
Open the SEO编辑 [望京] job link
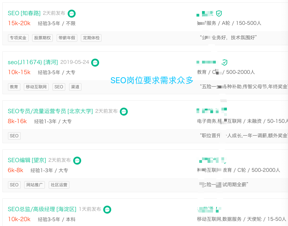tap(27, 160)
